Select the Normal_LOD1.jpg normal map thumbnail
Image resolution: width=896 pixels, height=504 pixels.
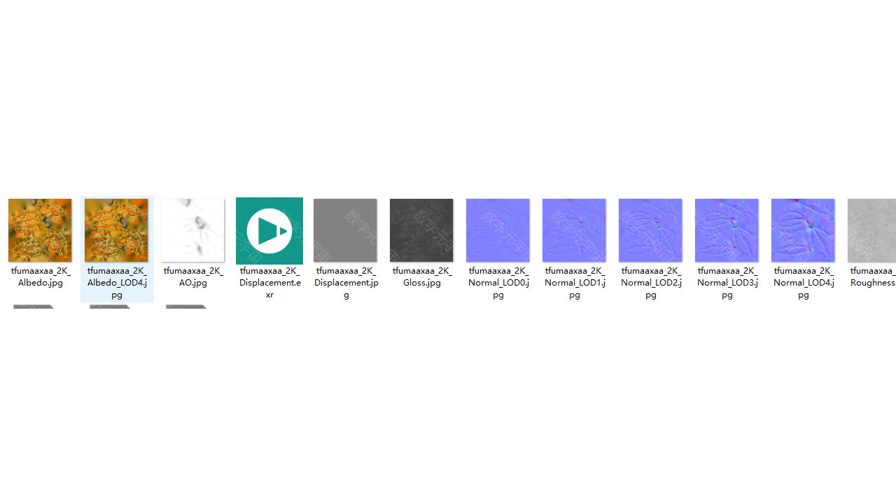(x=574, y=230)
